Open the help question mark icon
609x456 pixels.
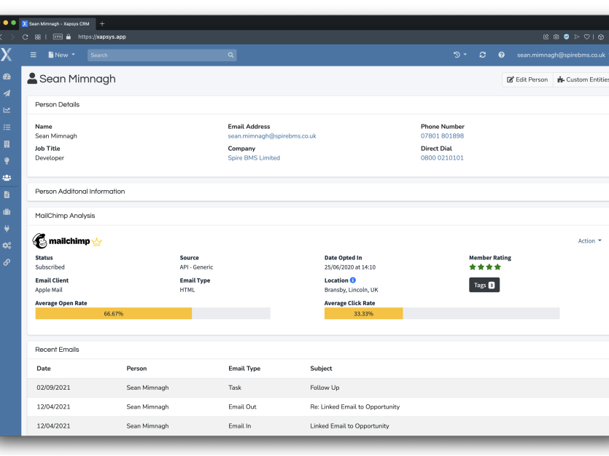501,55
